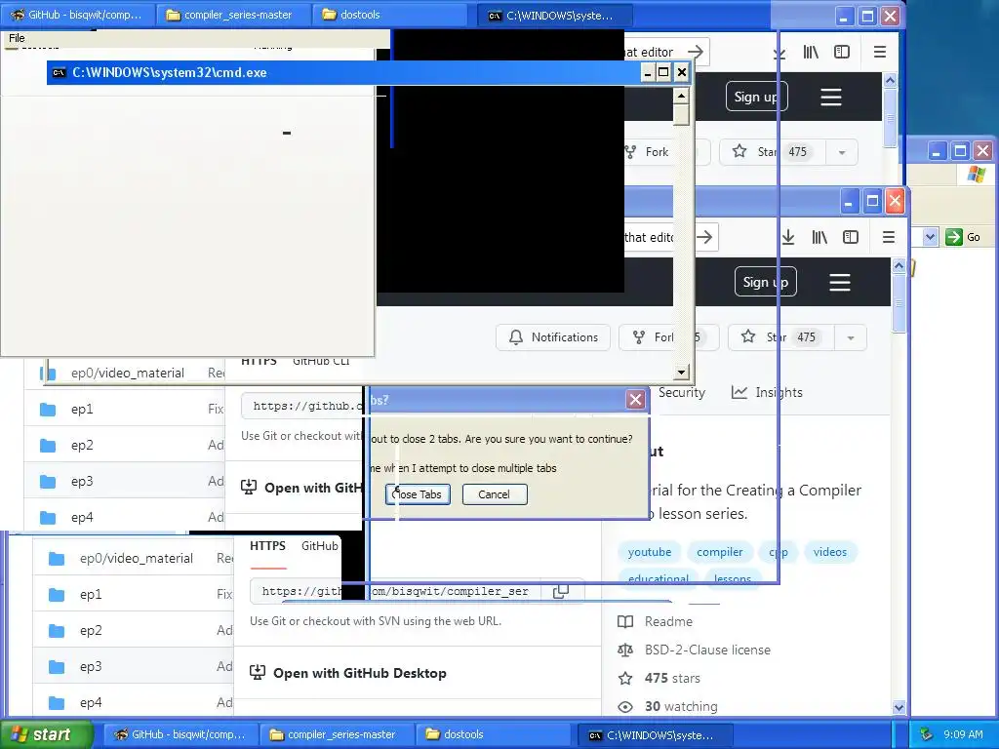
Task: Open ep4 folder in lower file list
Action: [91, 703]
